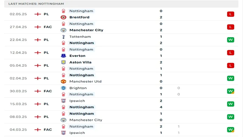Select the loss badge for Everton match

point(231,53)
